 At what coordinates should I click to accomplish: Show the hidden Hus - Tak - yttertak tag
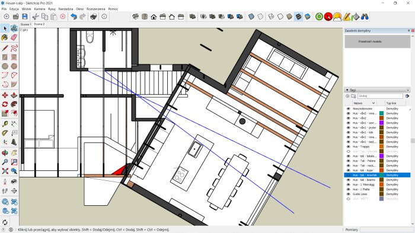coord(349,151)
